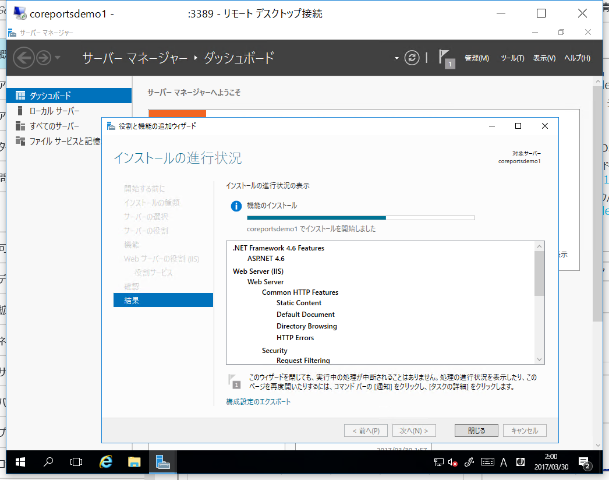This screenshot has width=609, height=480.
Task: Click the blue info icon beside 機能のインストール
Action: coord(236,206)
